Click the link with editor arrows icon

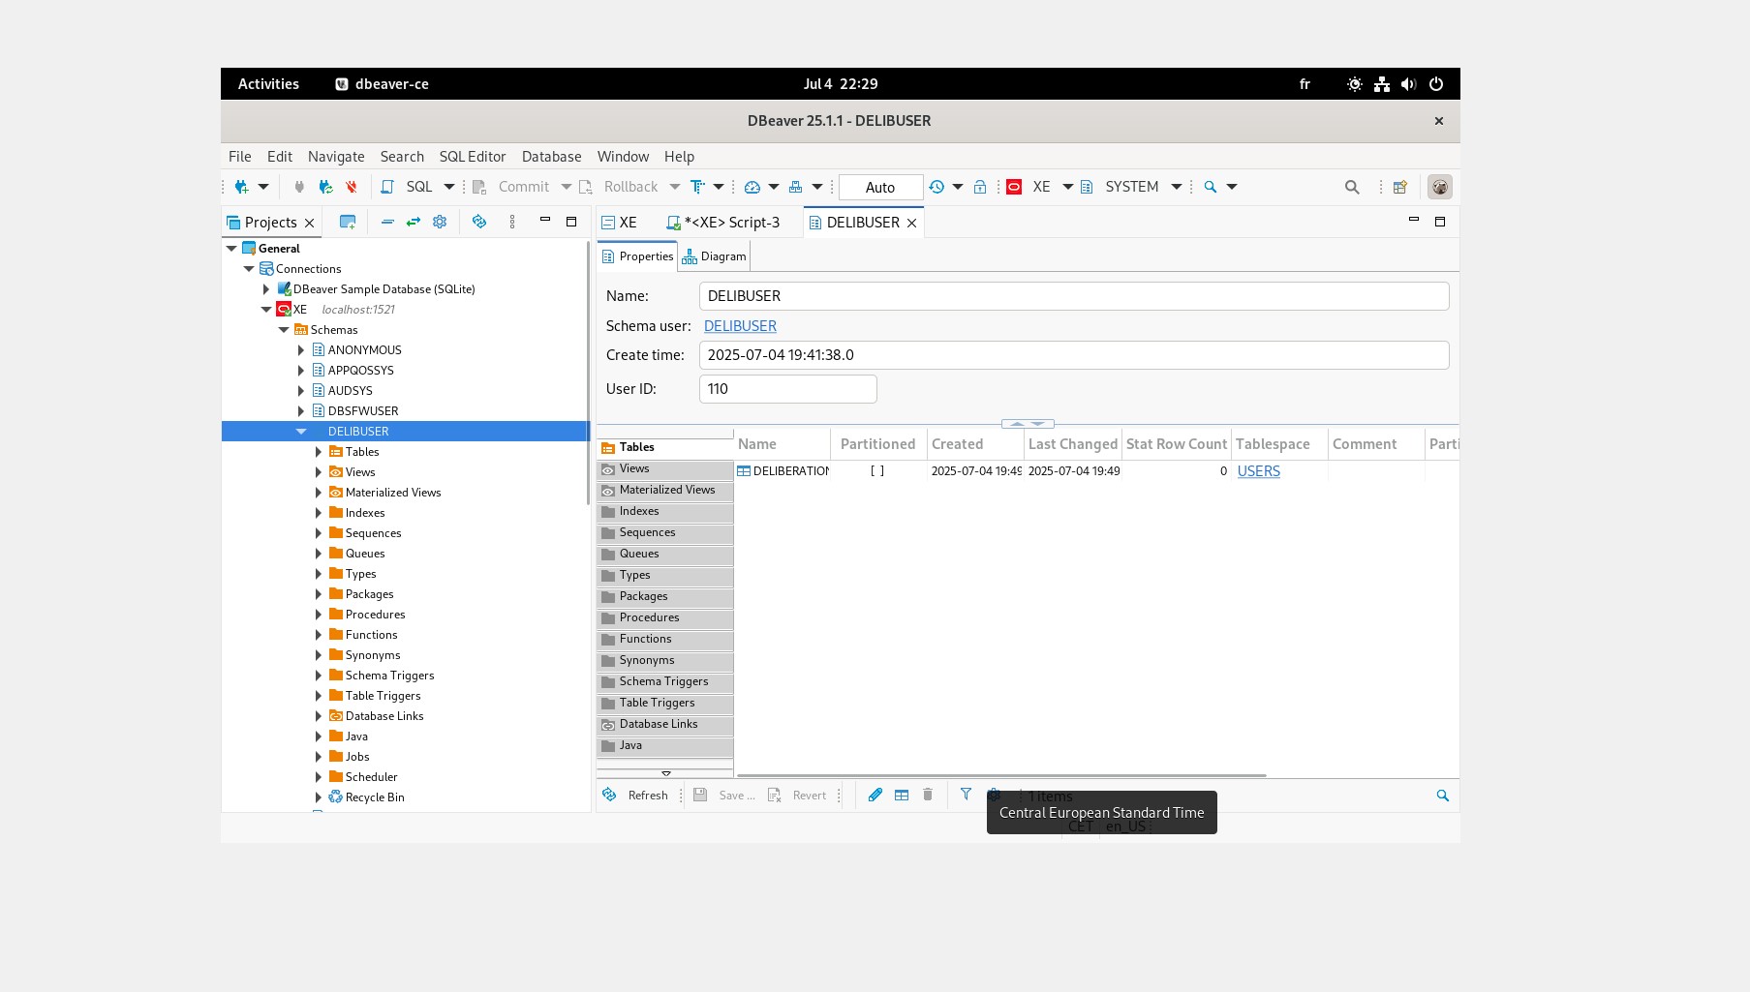pos(414,222)
